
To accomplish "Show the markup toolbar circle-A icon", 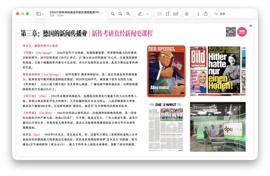I will click(187, 14).
